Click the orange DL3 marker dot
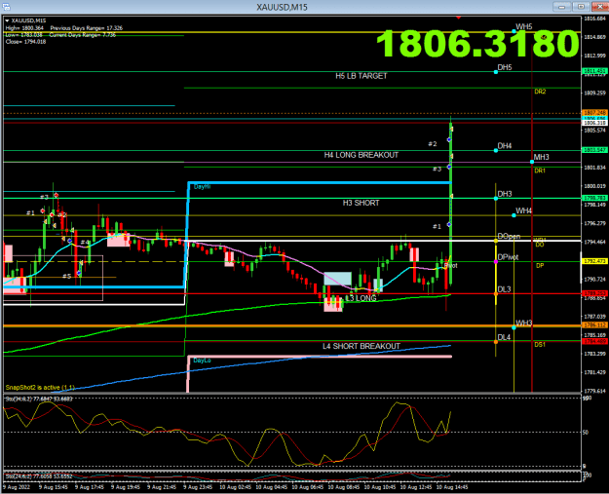 tap(496, 294)
